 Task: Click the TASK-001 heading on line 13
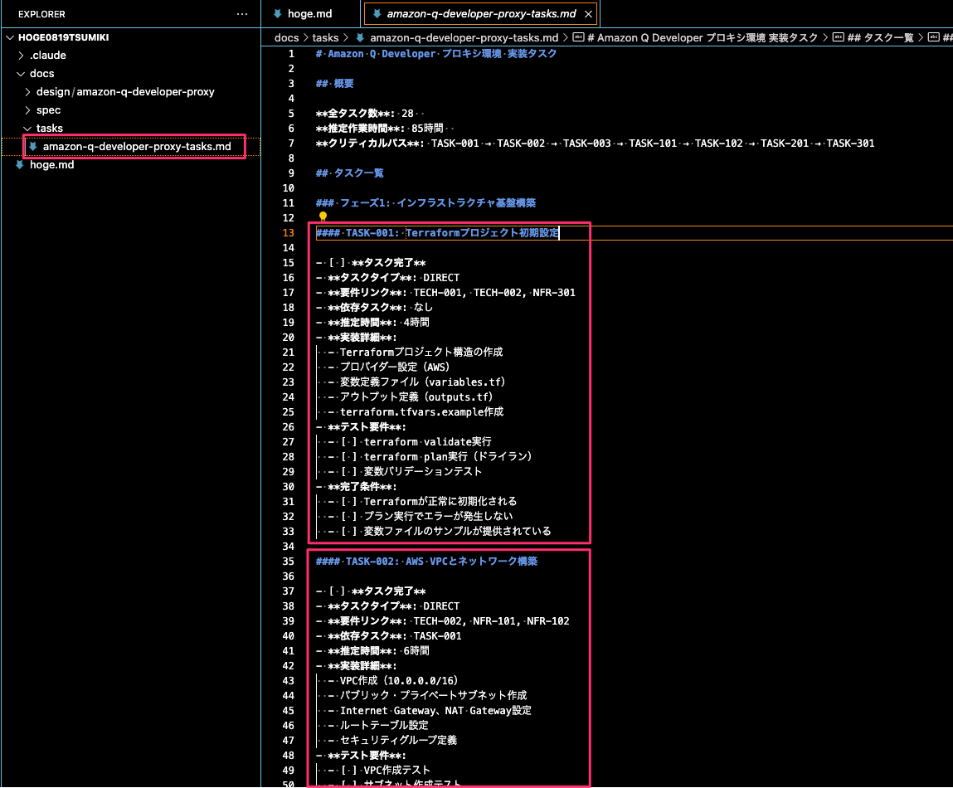tap(437, 233)
